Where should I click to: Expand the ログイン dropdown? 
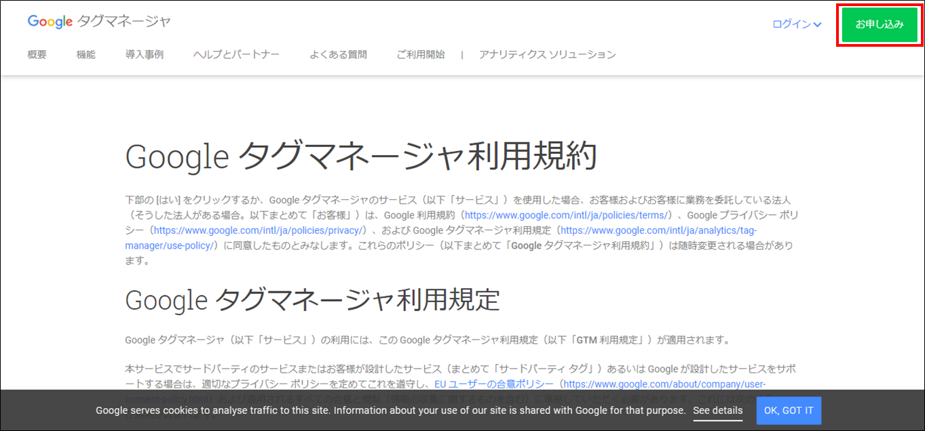(x=791, y=24)
